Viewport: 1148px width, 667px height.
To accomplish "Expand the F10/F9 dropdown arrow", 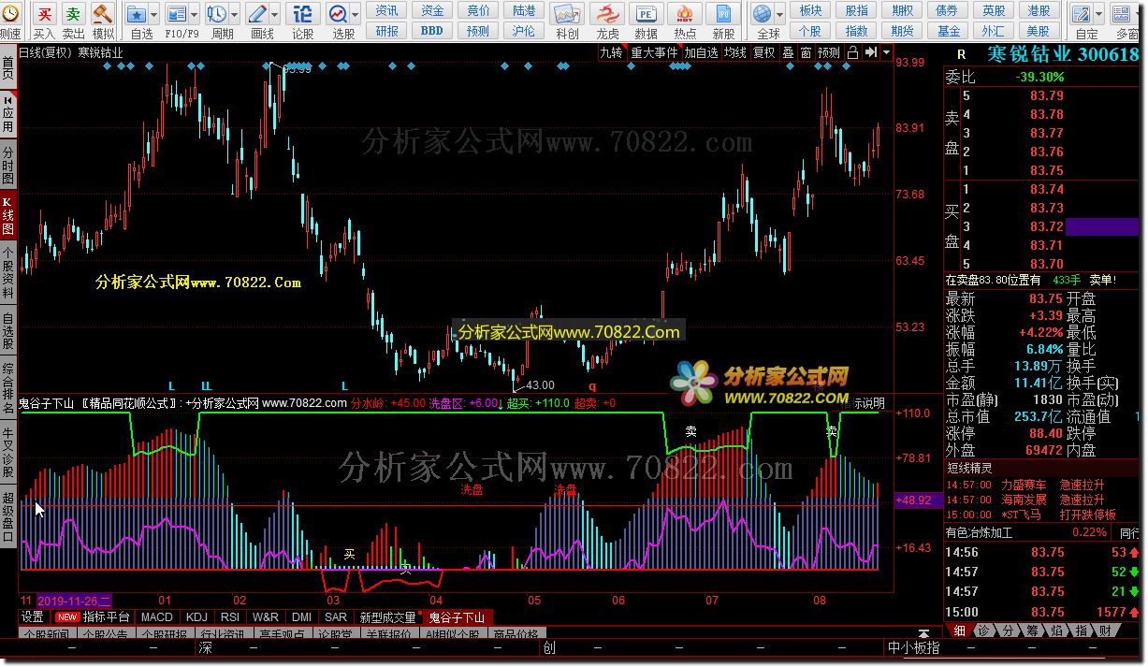I will click(x=193, y=15).
